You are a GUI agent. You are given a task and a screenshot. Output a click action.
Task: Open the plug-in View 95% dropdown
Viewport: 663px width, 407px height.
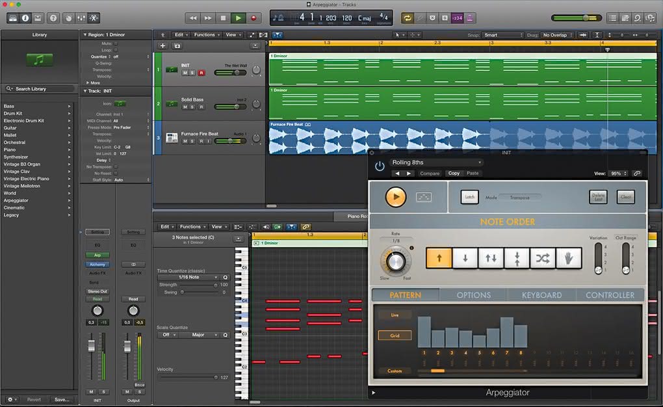[618, 174]
